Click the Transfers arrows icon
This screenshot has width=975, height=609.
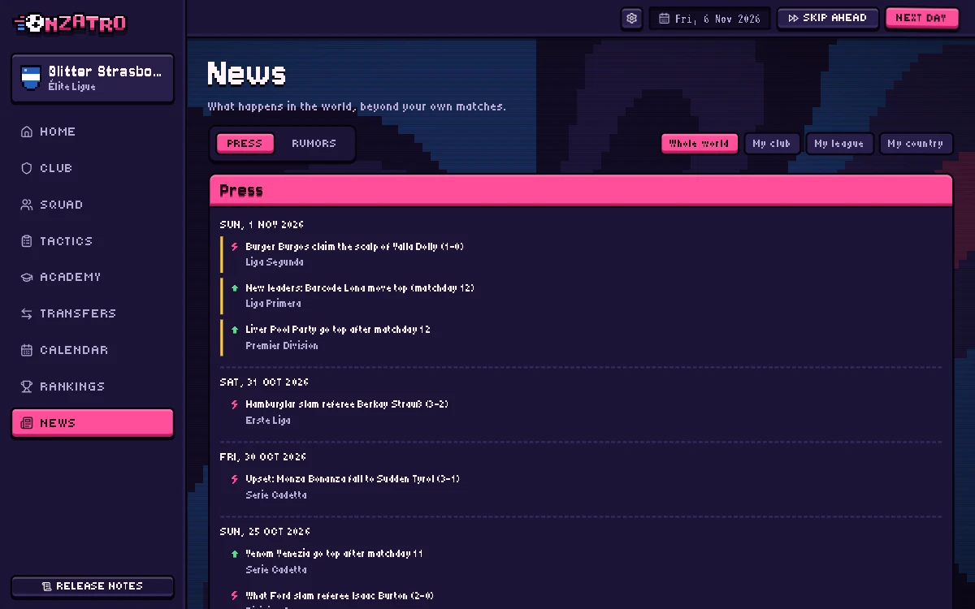pyautogui.click(x=27, y=313)
